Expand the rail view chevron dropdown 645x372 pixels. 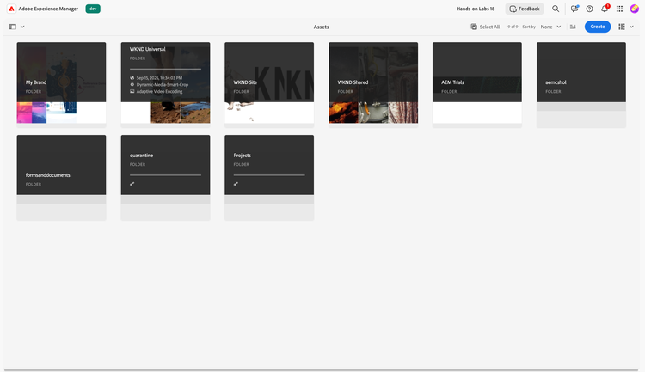click(x=22, y=27)
